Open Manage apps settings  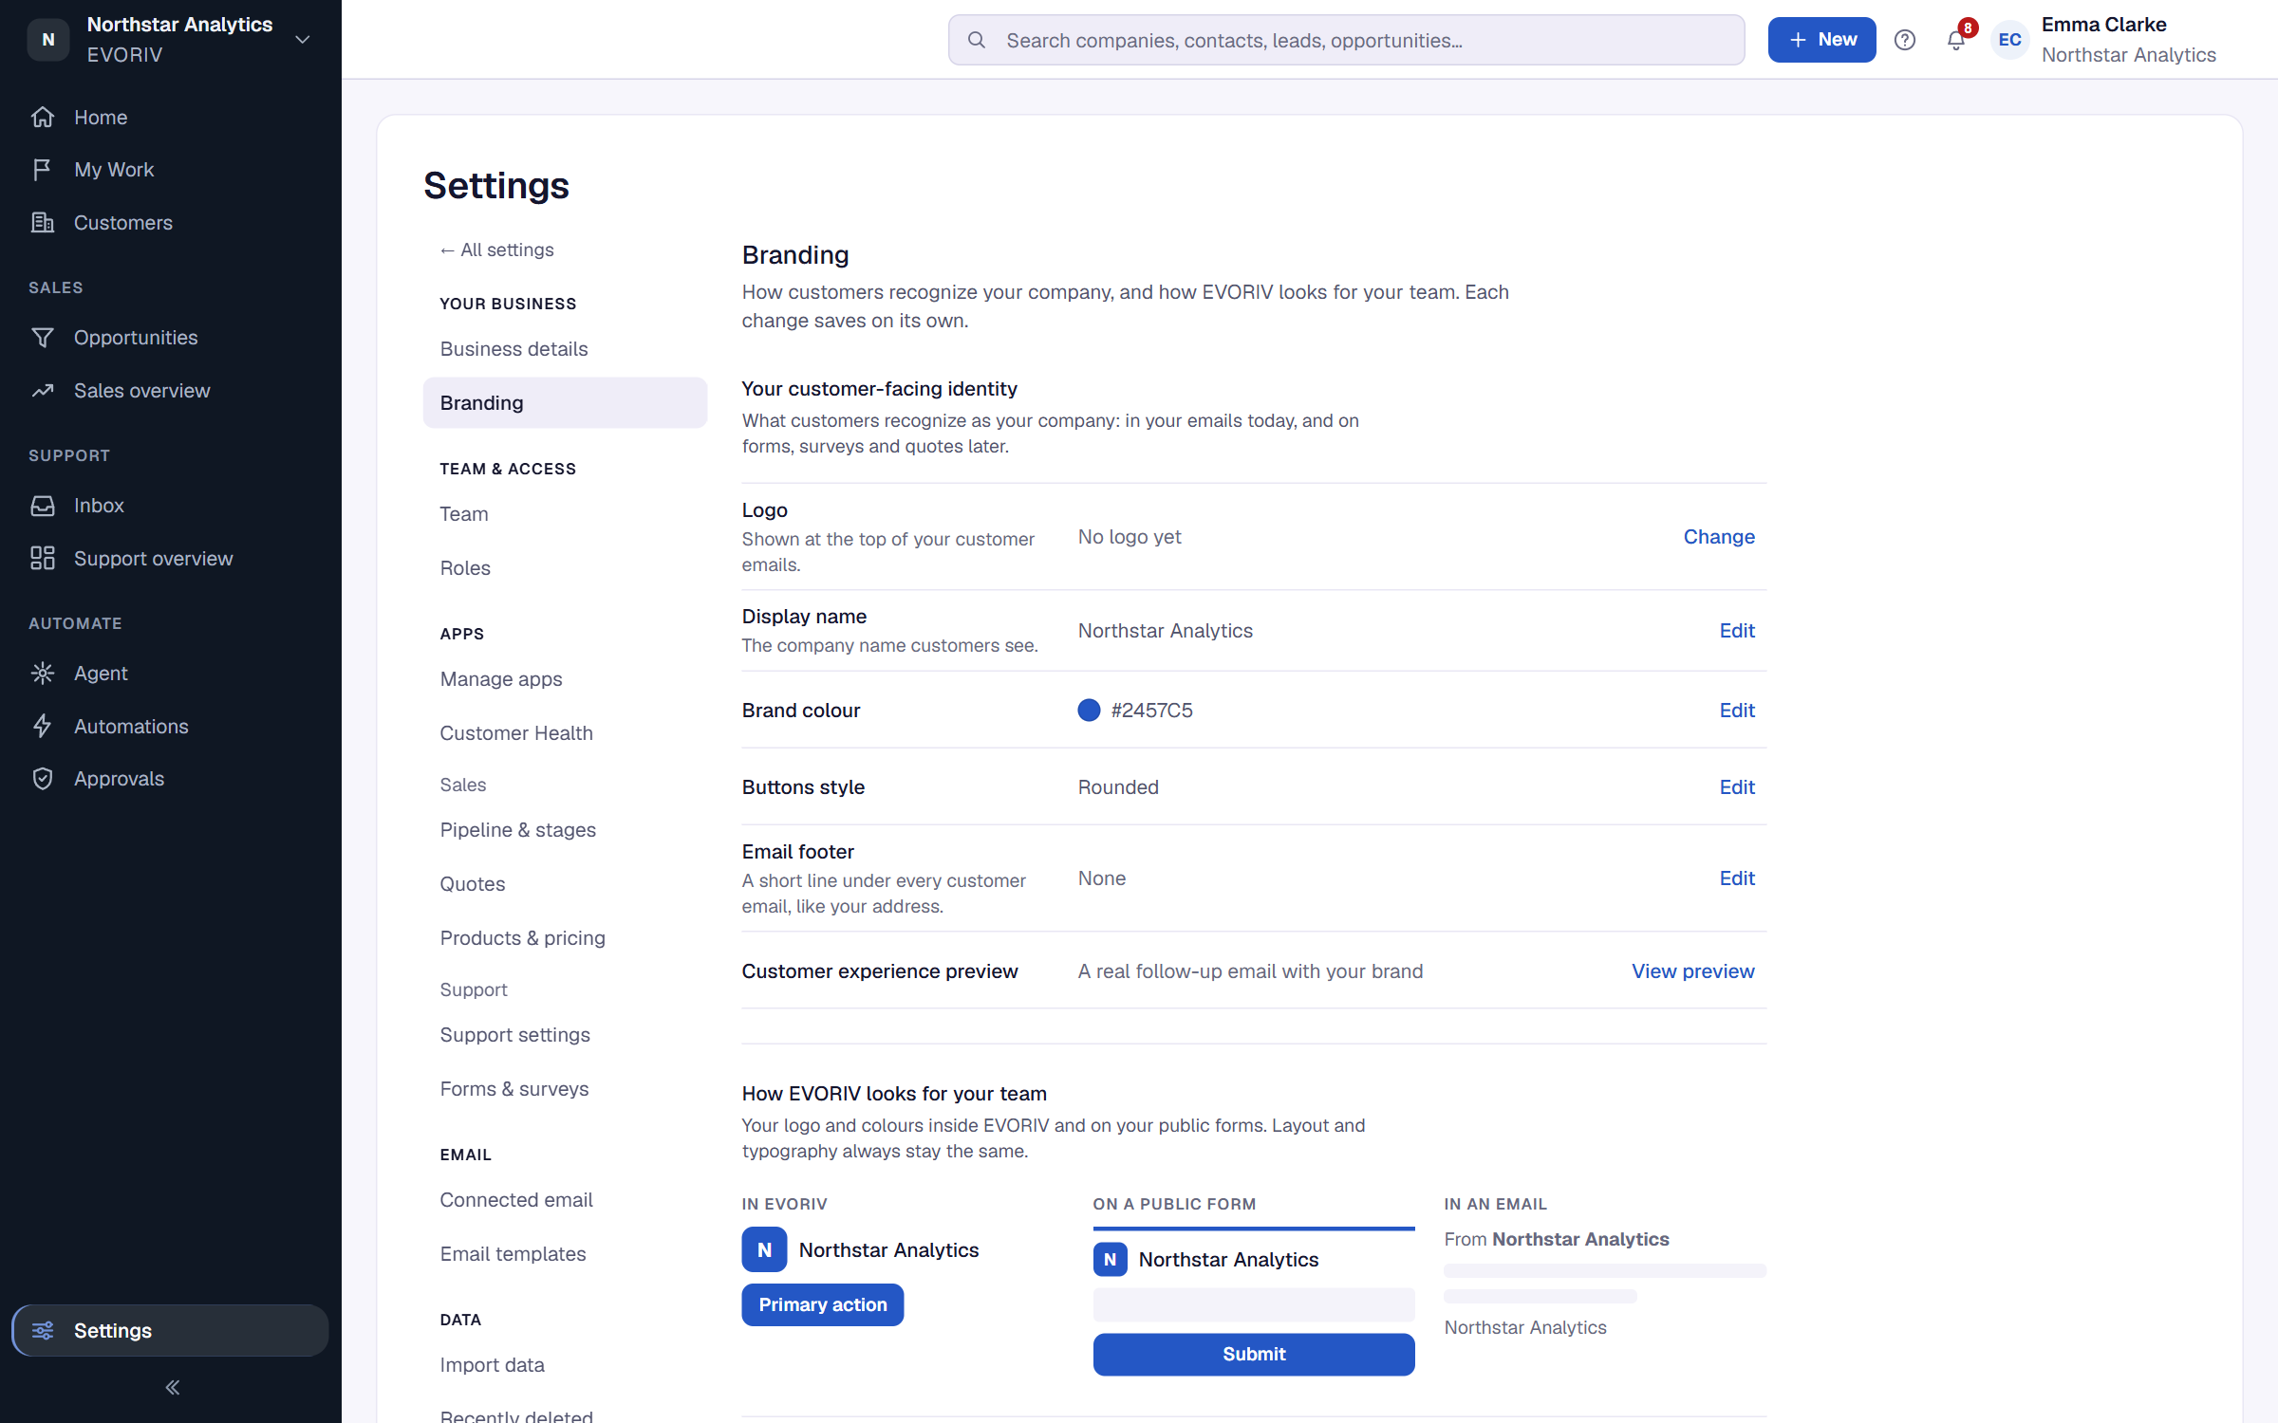coord(565,679)
